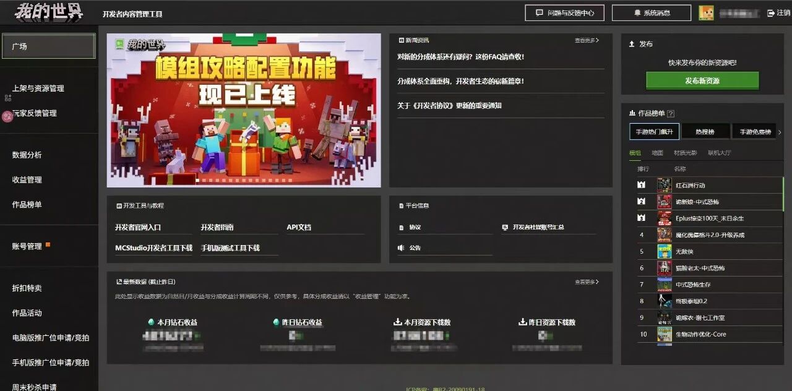Switch to the 热搜榜 ranking tab
The height and width of the screenshot is (391, 792).
[706, 132]
